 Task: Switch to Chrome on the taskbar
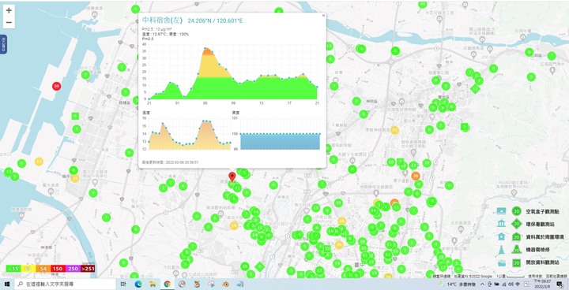(168, 284)
